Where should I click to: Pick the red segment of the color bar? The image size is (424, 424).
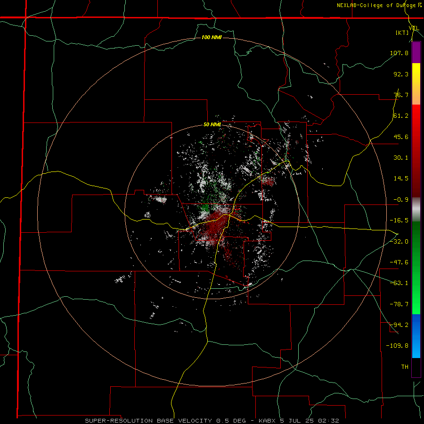(416, 151)
